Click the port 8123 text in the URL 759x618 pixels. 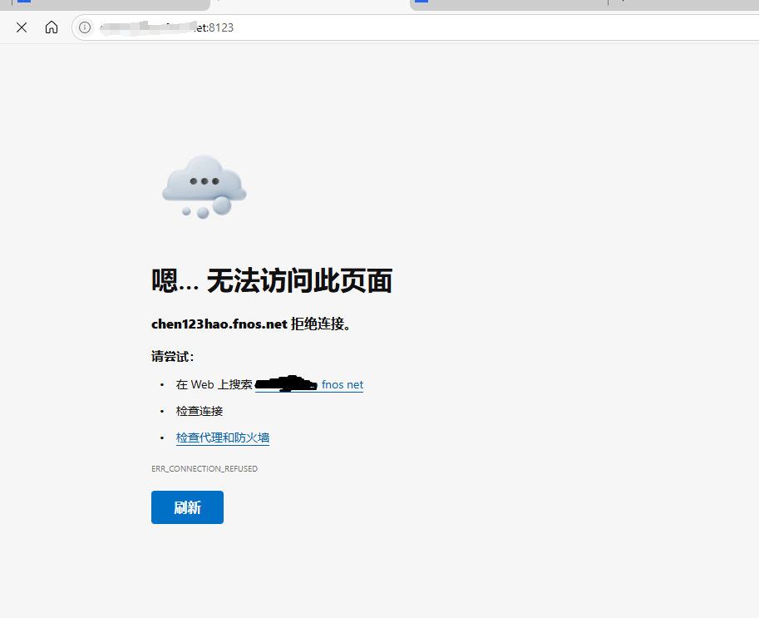tap(220, 27)
